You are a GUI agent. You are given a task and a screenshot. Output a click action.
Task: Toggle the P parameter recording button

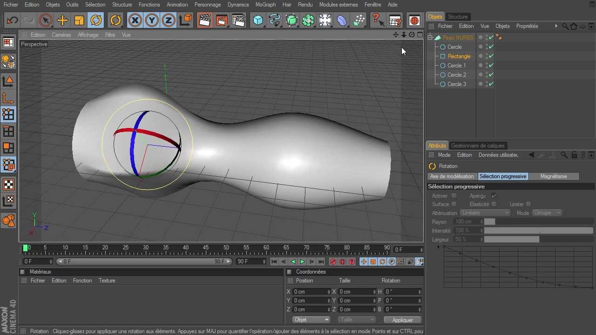392,262
